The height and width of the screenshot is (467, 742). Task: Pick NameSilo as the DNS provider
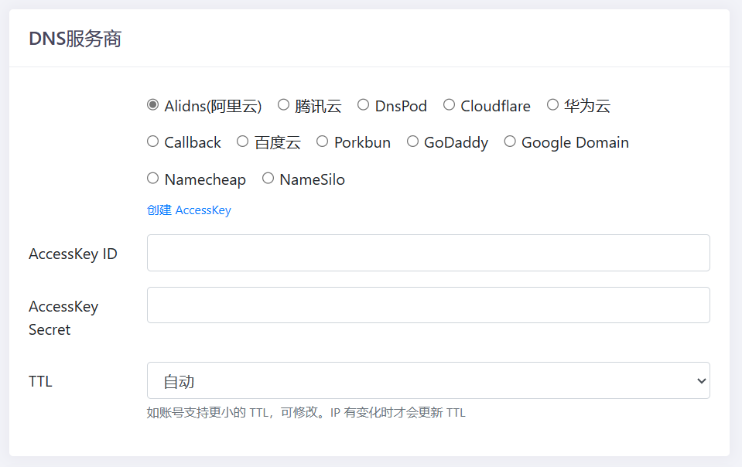(x=268, y=179)
